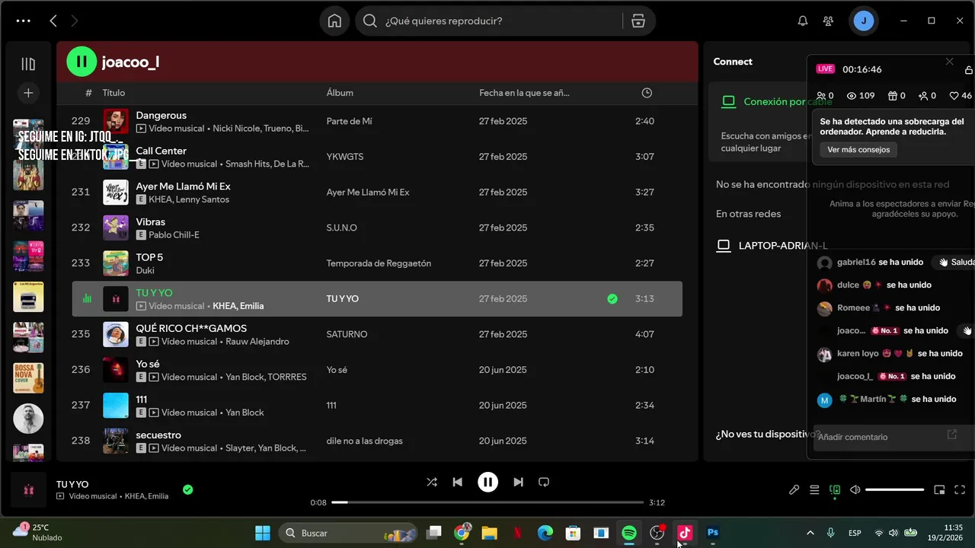Select LAPTOP-ADRIAN-L device in Connect panel
Screen dimensions: 975x548
783,246
